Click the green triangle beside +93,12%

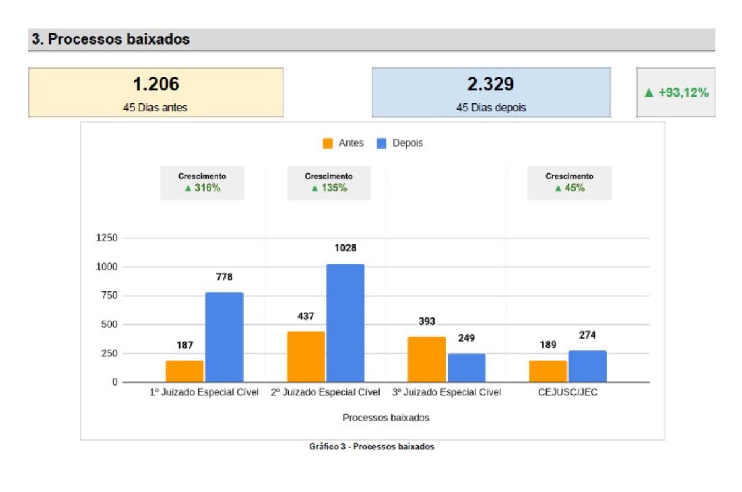649,93
